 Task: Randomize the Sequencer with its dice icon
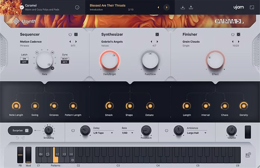tap(76, 34)
